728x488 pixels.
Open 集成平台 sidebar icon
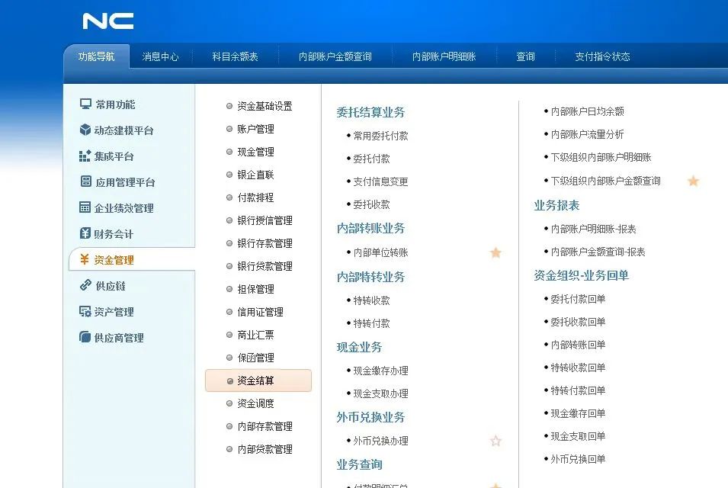click(85, 156)
